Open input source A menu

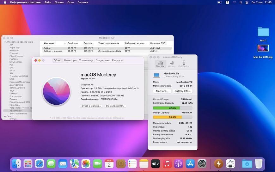(x=227, y=2)
